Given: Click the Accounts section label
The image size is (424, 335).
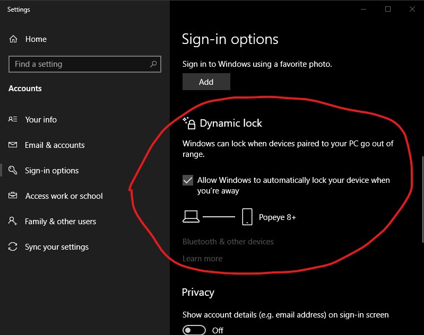Looking at the screenshot, I should (25, 89).
